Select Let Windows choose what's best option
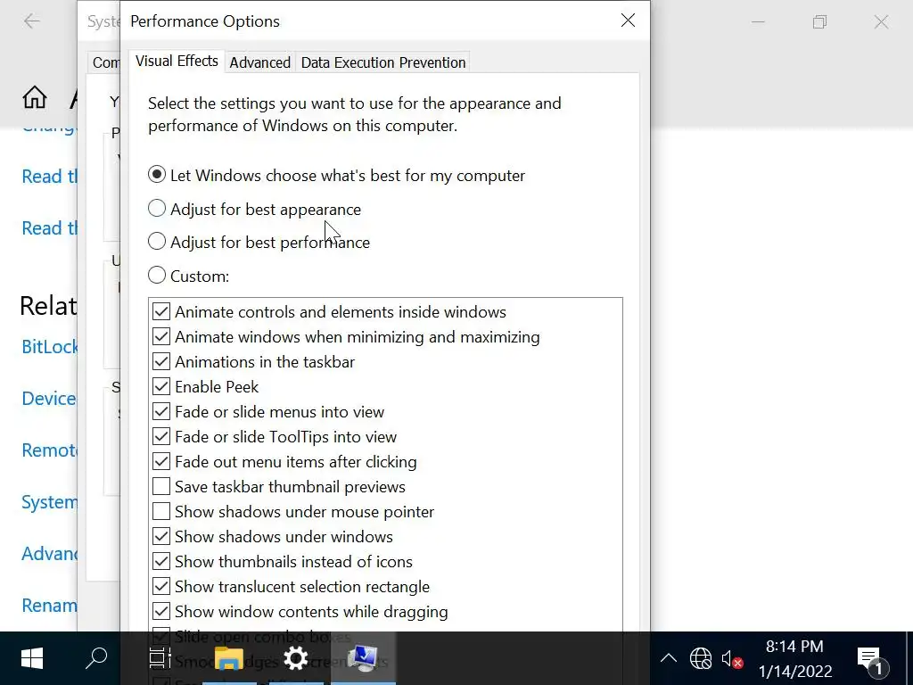This screenshot has height=685, width=913. 336,176
